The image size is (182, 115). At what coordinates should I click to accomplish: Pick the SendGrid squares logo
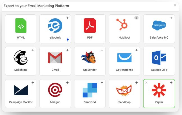click(x=90, y=90)
